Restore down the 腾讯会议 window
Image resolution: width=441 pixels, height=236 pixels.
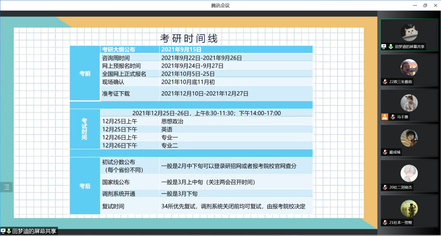pos(425,5)
